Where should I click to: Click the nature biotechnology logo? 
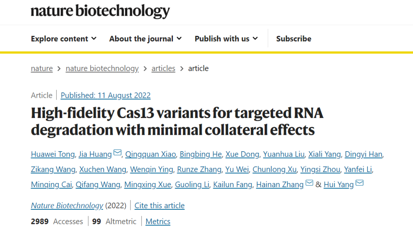[100, 11]
